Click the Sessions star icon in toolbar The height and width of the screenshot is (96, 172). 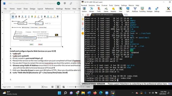[113, 10]
